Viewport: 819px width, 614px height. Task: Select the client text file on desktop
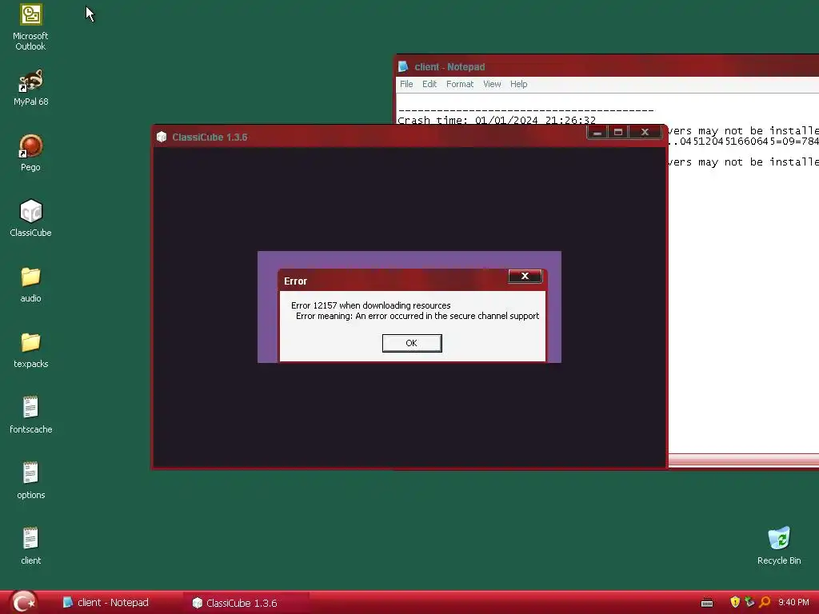pos(31,546)
